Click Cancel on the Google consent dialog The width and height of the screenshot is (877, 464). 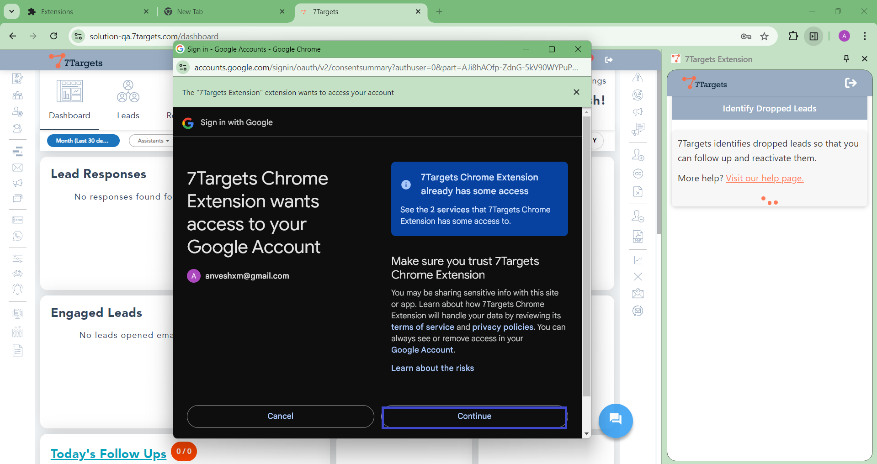tap(280, 416)
